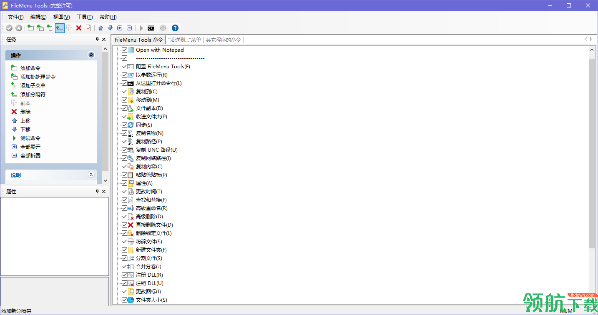Click the pin icon of the 属性 panel

click(98, 191)
